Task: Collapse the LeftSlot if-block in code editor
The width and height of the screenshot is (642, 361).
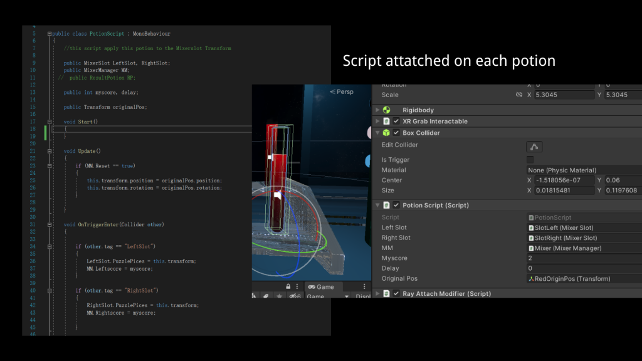Action: [50, 247]
